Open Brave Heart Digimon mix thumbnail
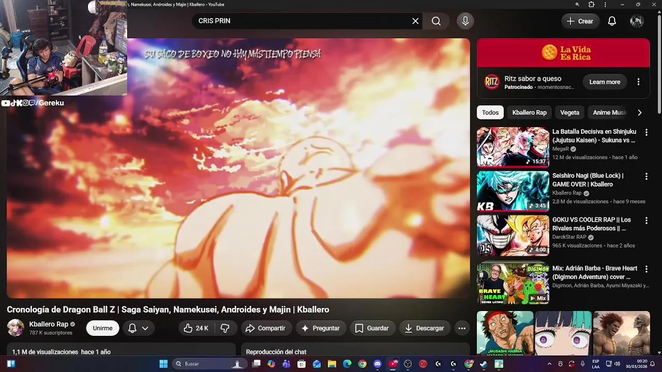Screen dimensions: 662x372 point(513,283)
